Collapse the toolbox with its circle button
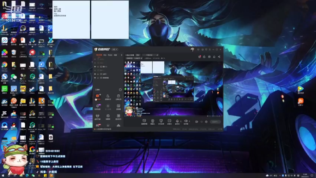The image size is (316, 178). (x=120, y=90)
